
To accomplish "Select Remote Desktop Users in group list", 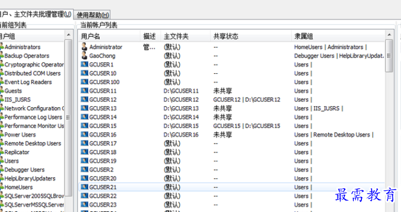I will [33, 143].
